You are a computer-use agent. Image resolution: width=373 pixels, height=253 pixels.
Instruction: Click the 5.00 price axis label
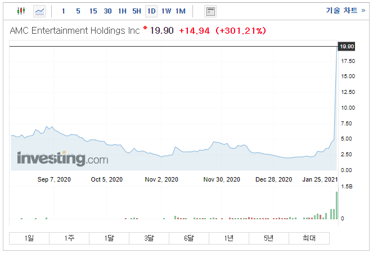(347, 139)
